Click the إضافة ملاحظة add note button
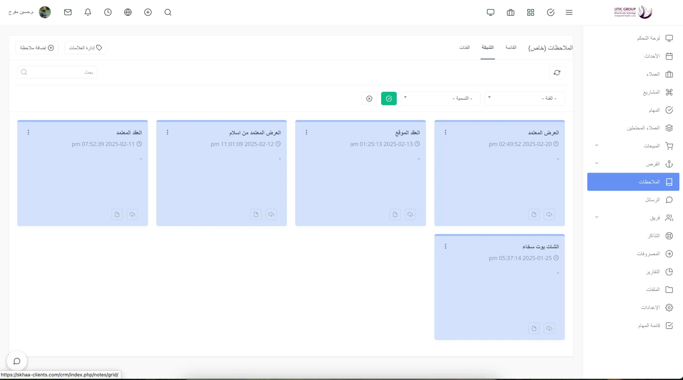 tap(37, 48)
